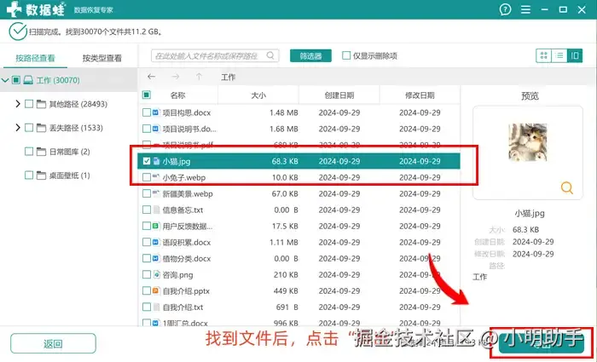
Task: Go forward with right arrow navigation
Action: (176, 77)
